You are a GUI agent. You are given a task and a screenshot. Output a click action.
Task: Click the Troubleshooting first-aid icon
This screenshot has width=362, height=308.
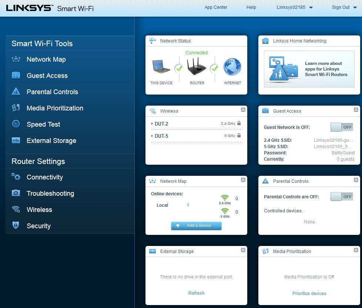16,193
